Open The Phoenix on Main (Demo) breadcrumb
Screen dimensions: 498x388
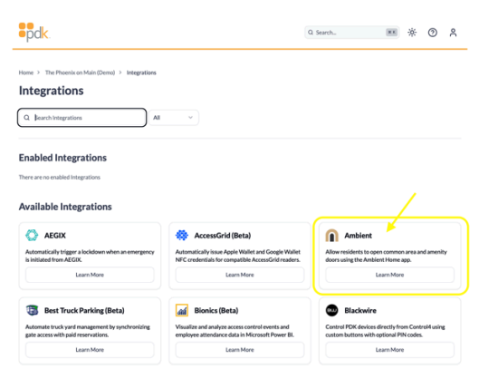pyautogui.click(x=80, y=73)
